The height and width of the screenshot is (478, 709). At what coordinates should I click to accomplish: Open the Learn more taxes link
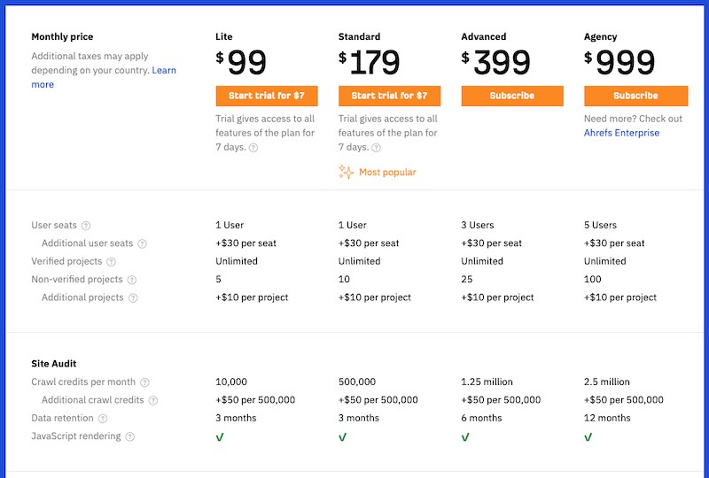click(164, 70)
